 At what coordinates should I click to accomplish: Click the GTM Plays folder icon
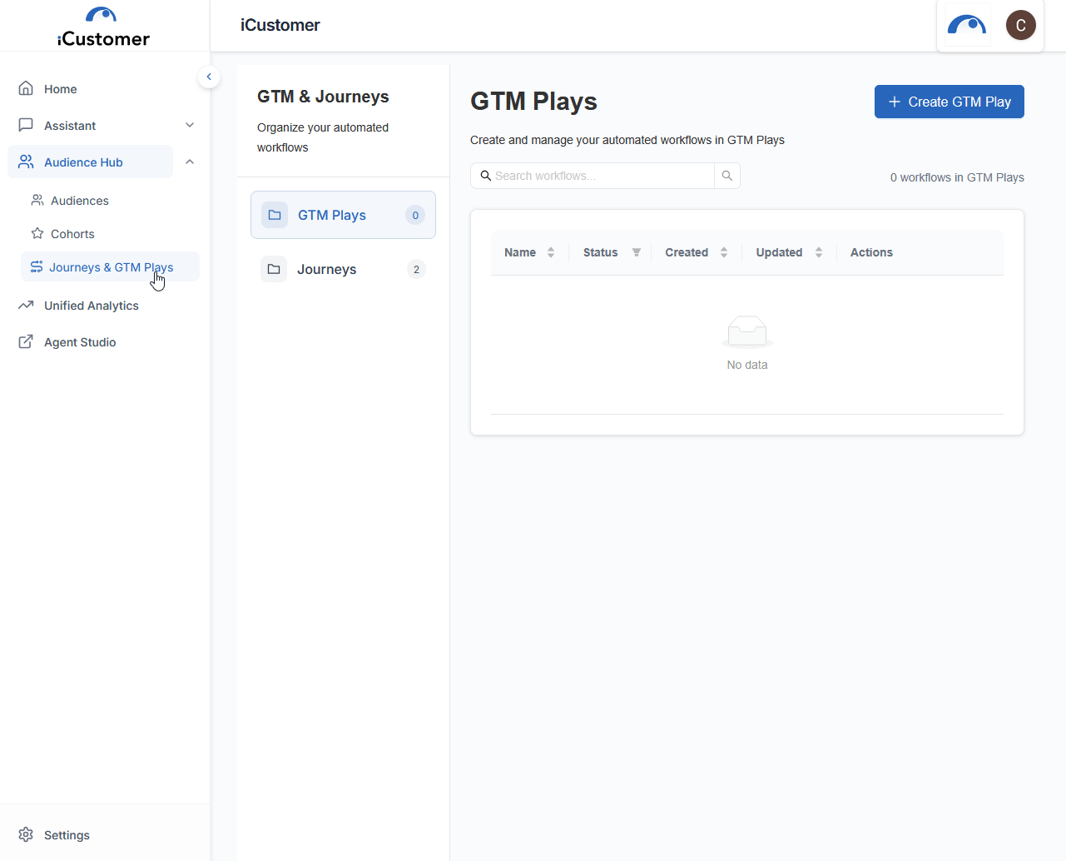[x=275, y=215]
